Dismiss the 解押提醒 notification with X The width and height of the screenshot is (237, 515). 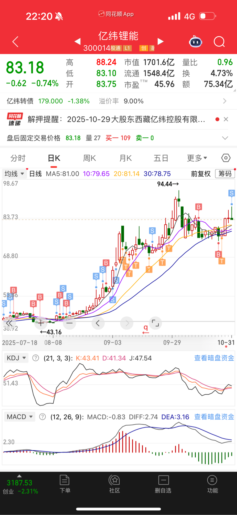pyautogui.click(x=226, y=119)
